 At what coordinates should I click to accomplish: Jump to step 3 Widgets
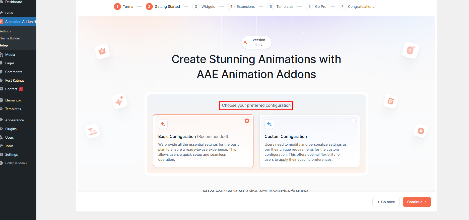click(204, 7)
